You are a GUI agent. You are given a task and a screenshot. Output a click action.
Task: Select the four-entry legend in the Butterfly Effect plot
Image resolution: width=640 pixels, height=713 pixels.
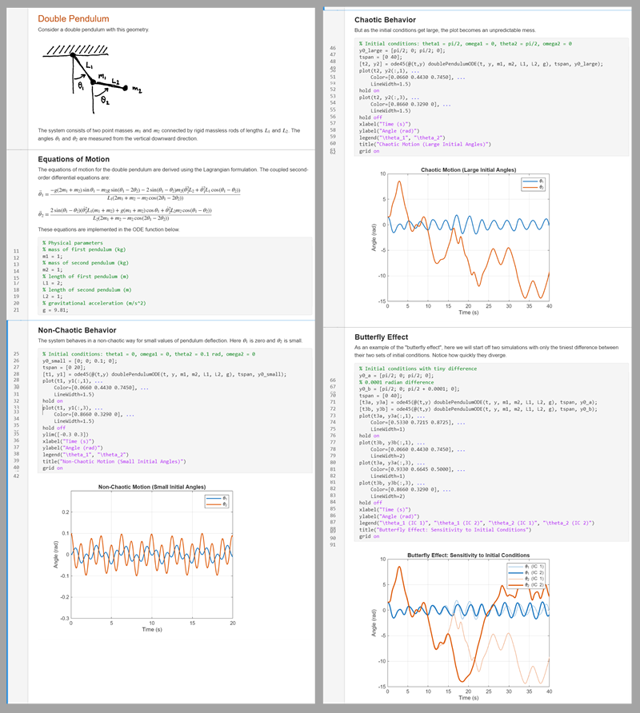click(x=526, y=576)
